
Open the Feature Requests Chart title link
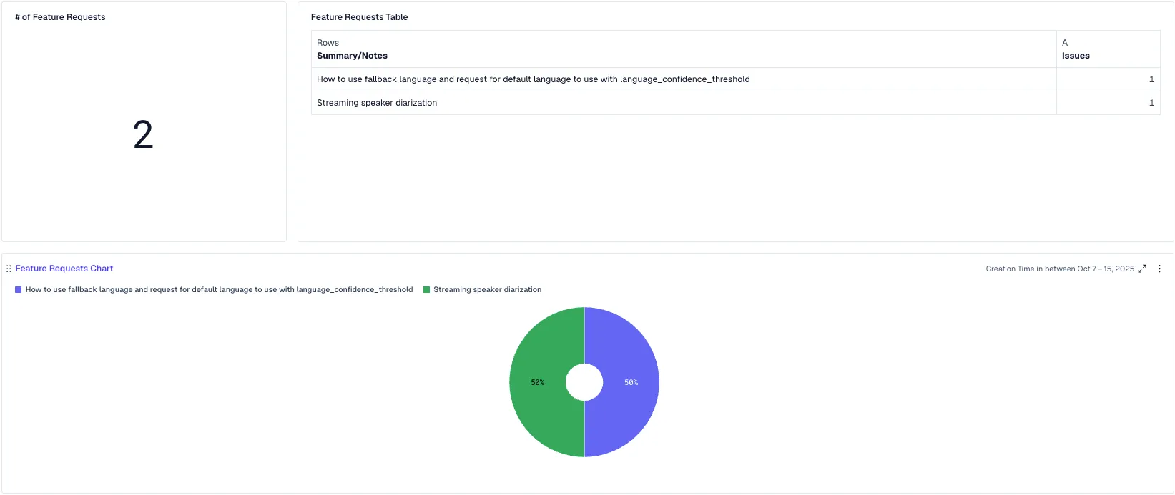[64, 269]
